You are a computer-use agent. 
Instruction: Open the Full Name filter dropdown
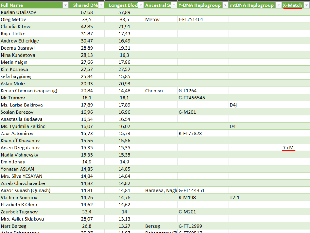coord(65,5)
